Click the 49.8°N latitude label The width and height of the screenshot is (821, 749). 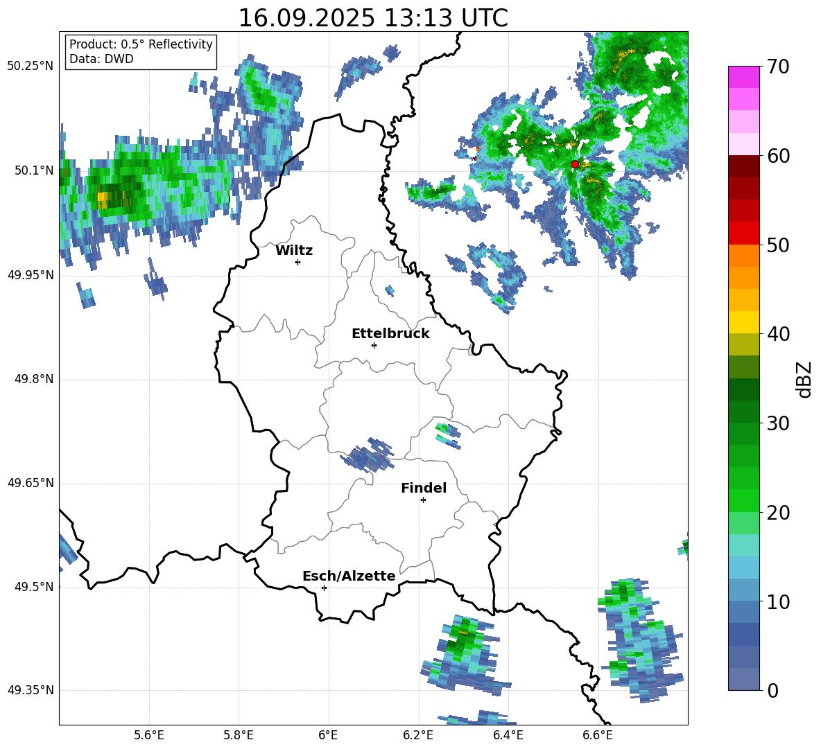click(x=35, y=379)
